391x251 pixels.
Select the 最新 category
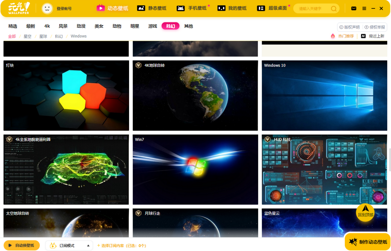31,26
